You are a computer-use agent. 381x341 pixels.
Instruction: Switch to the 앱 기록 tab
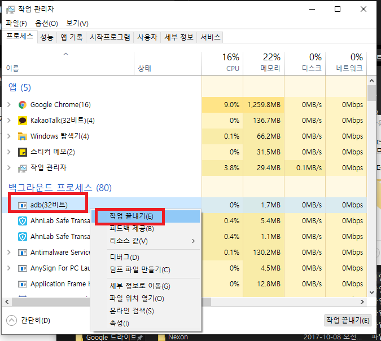click(x=72, y=37)
